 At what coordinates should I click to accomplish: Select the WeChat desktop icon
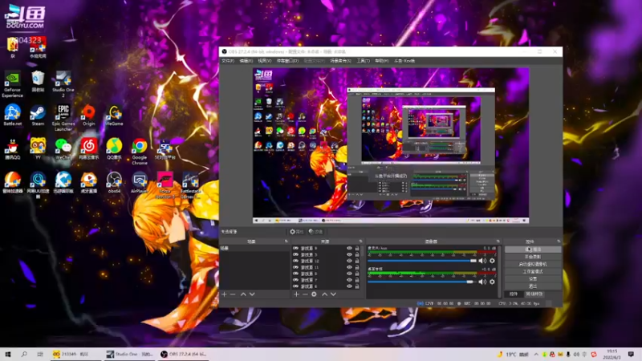coord(63,149)
